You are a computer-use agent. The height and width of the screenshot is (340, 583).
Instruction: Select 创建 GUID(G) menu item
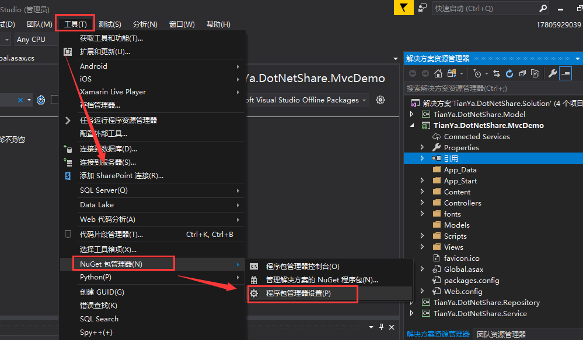coord(152,292)
